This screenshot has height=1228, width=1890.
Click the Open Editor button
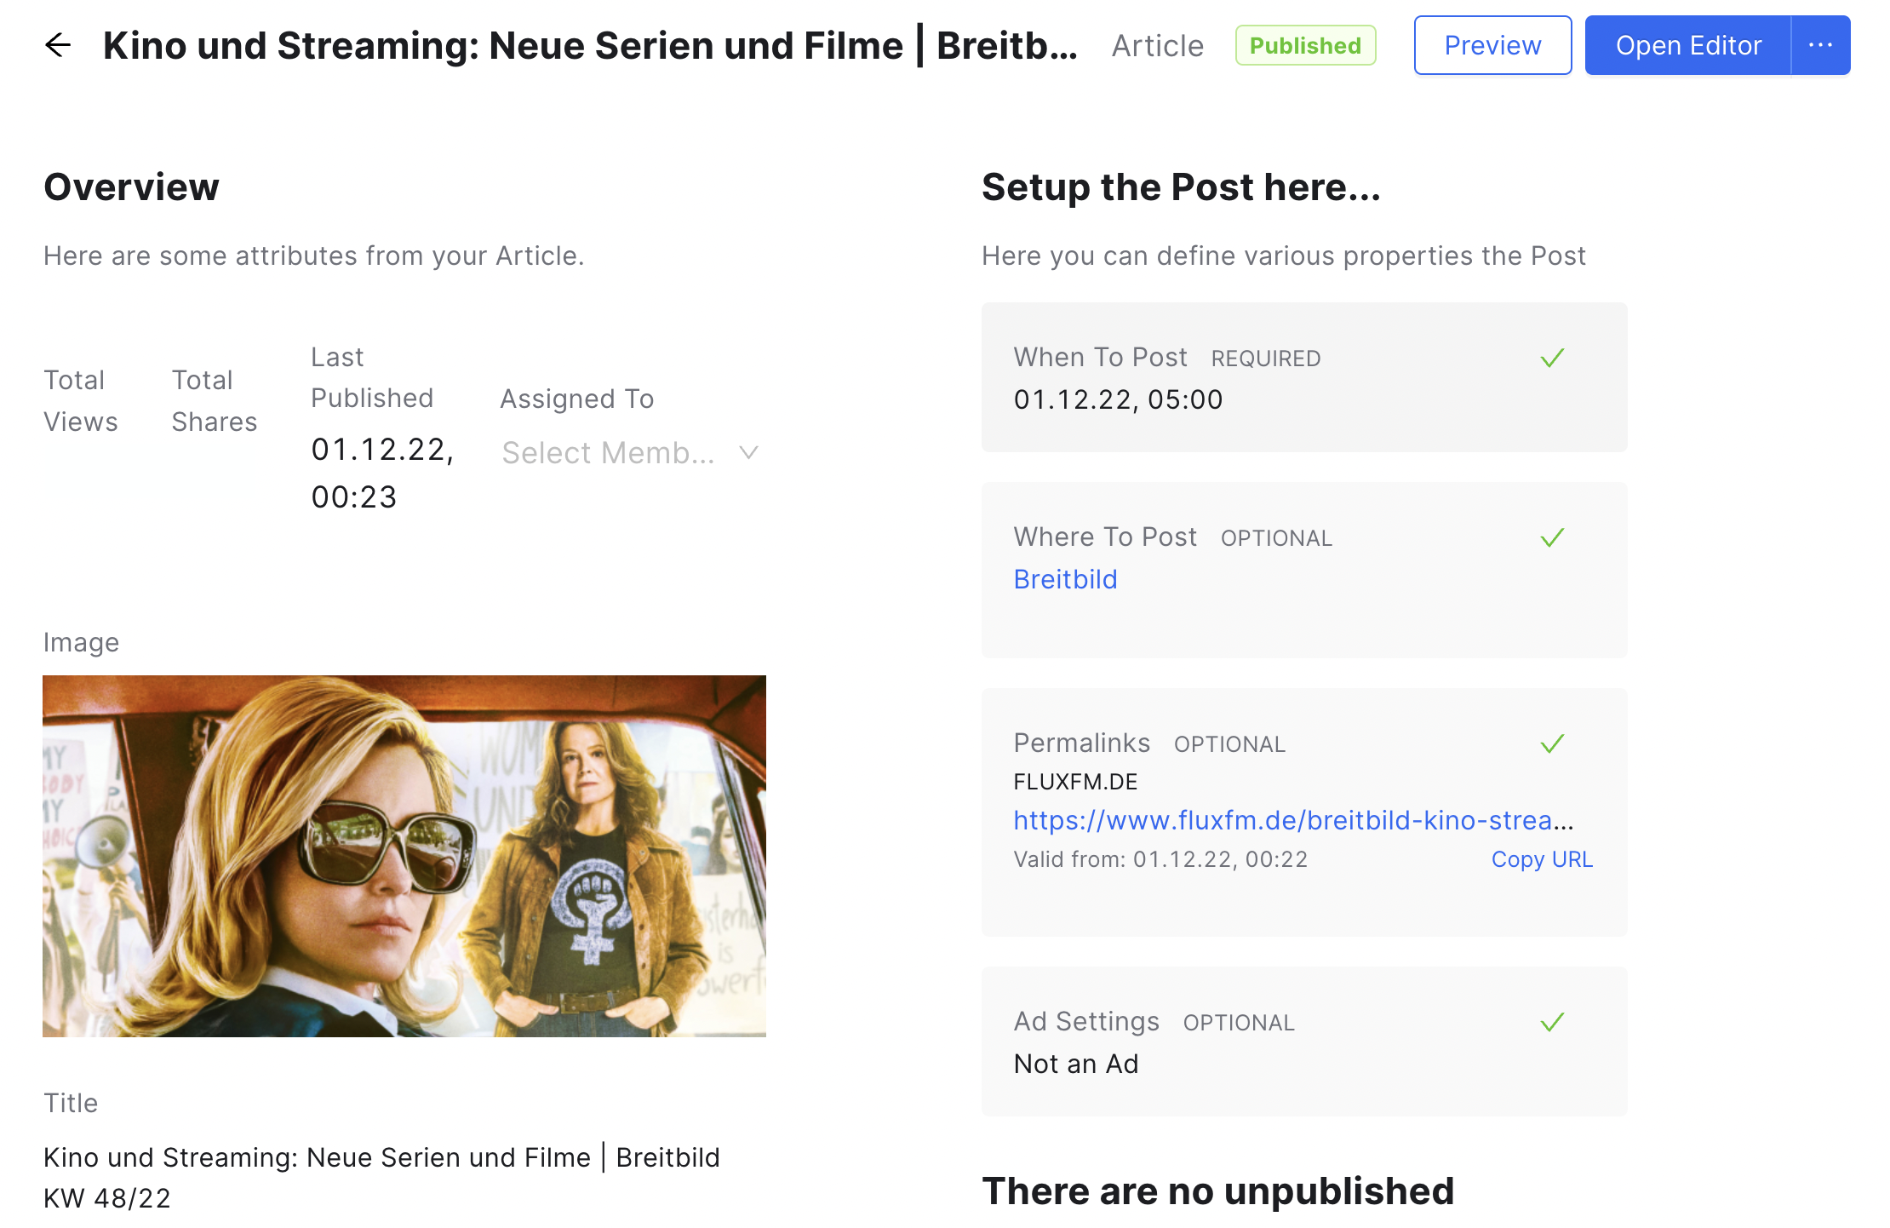(1688, 45)
